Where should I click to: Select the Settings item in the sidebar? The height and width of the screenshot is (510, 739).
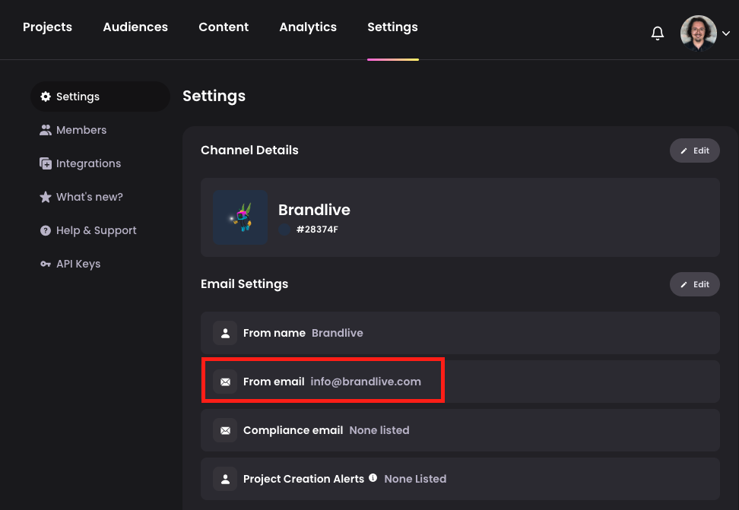100,97
